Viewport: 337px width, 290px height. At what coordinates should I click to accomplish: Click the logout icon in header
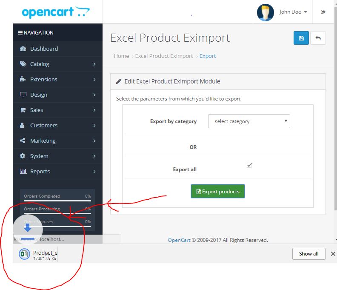point(323,12)
